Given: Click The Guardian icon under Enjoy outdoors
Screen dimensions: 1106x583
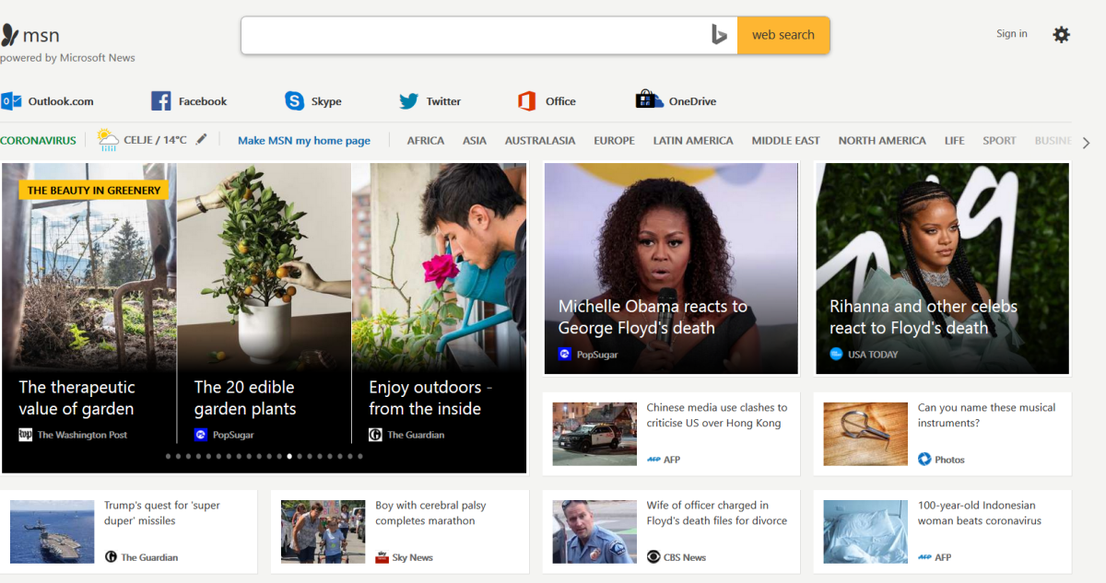Looking at the screenshot, I should tap(375, 435).
